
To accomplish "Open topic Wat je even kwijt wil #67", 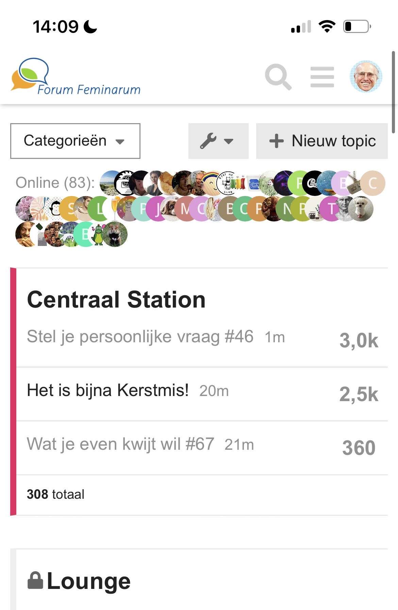I will (x=120, y=444).
